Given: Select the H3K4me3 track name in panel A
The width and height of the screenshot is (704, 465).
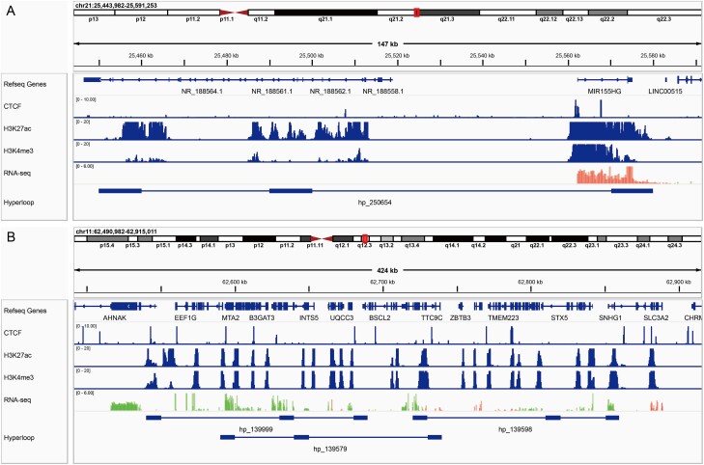Looking at the screenshot, I should (18, 151).
